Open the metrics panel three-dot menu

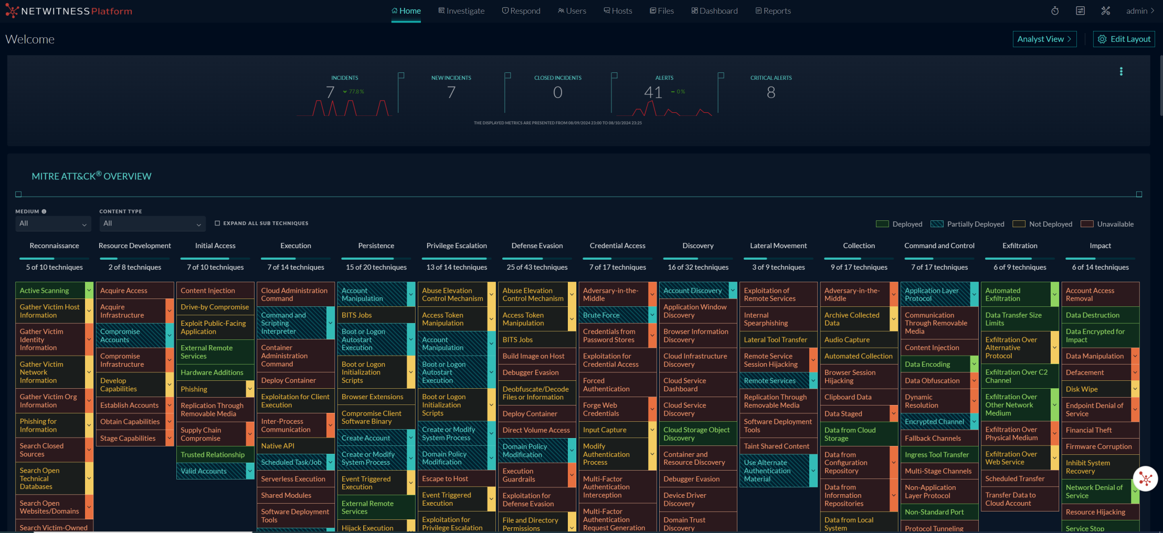(1121, 71)
